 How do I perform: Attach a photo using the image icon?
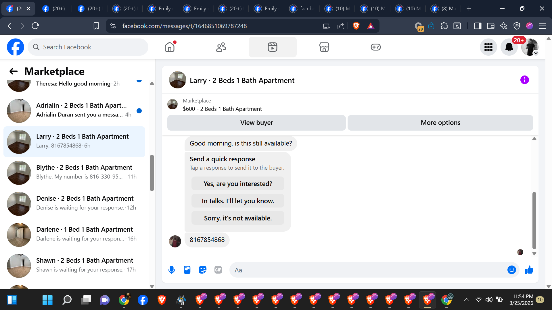187,270
